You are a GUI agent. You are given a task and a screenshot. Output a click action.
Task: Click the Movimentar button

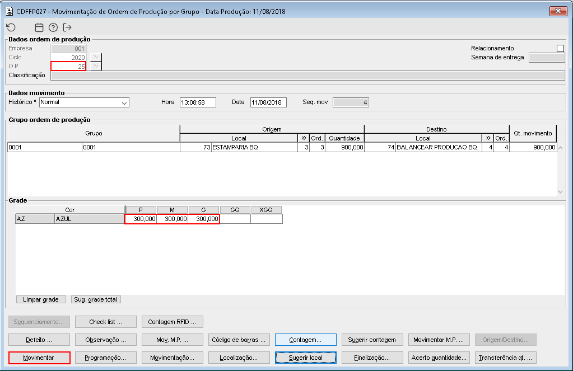coord(39,358)
